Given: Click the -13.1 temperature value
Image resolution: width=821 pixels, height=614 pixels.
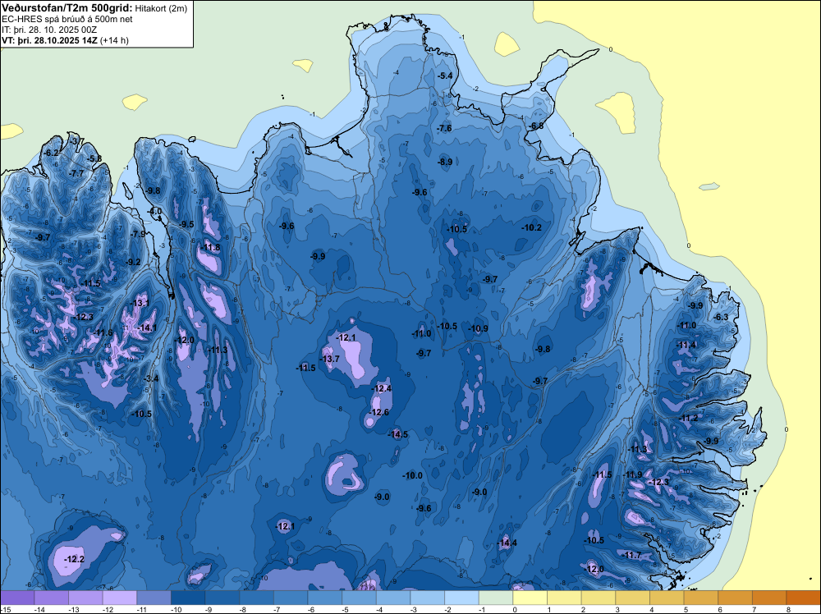Looking at the screenshot, I should [141, 303].
